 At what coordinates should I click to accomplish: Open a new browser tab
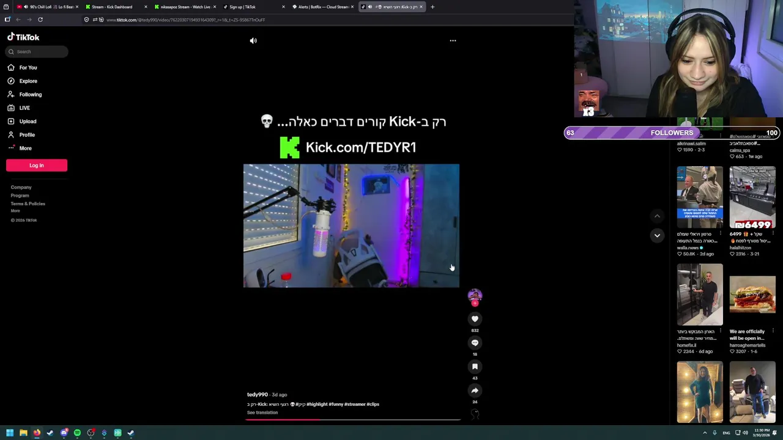pyautogui.click(x=432, y=7)
